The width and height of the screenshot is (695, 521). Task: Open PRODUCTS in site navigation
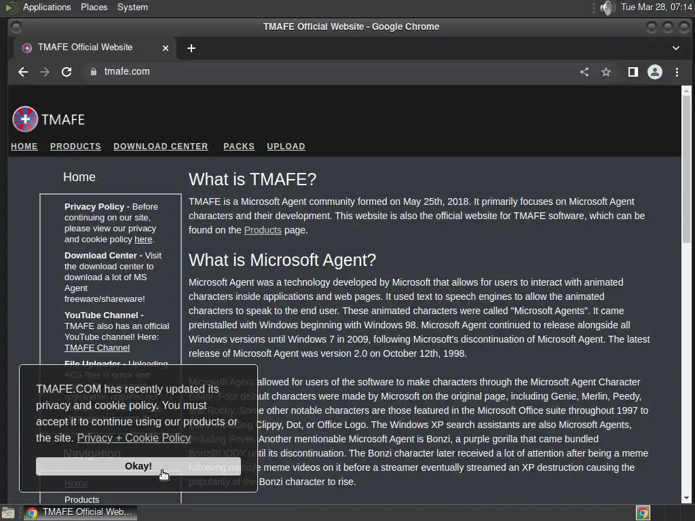(x=75, y=147)
